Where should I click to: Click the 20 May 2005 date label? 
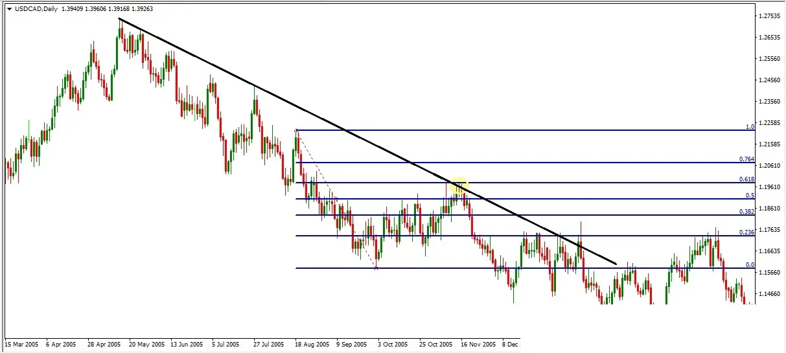point(146,344)
